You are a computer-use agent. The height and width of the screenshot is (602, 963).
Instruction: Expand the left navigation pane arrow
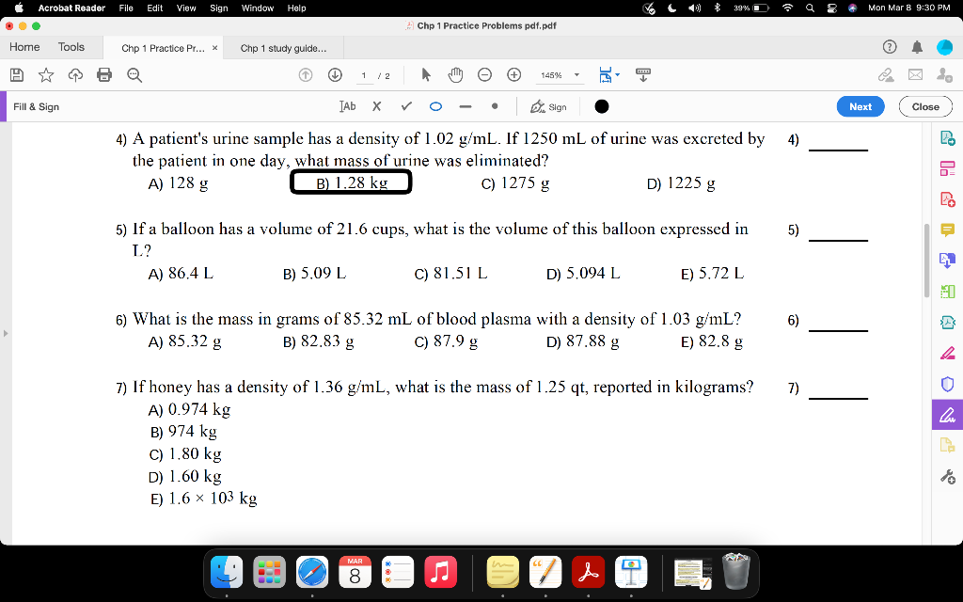click(6, 334)
